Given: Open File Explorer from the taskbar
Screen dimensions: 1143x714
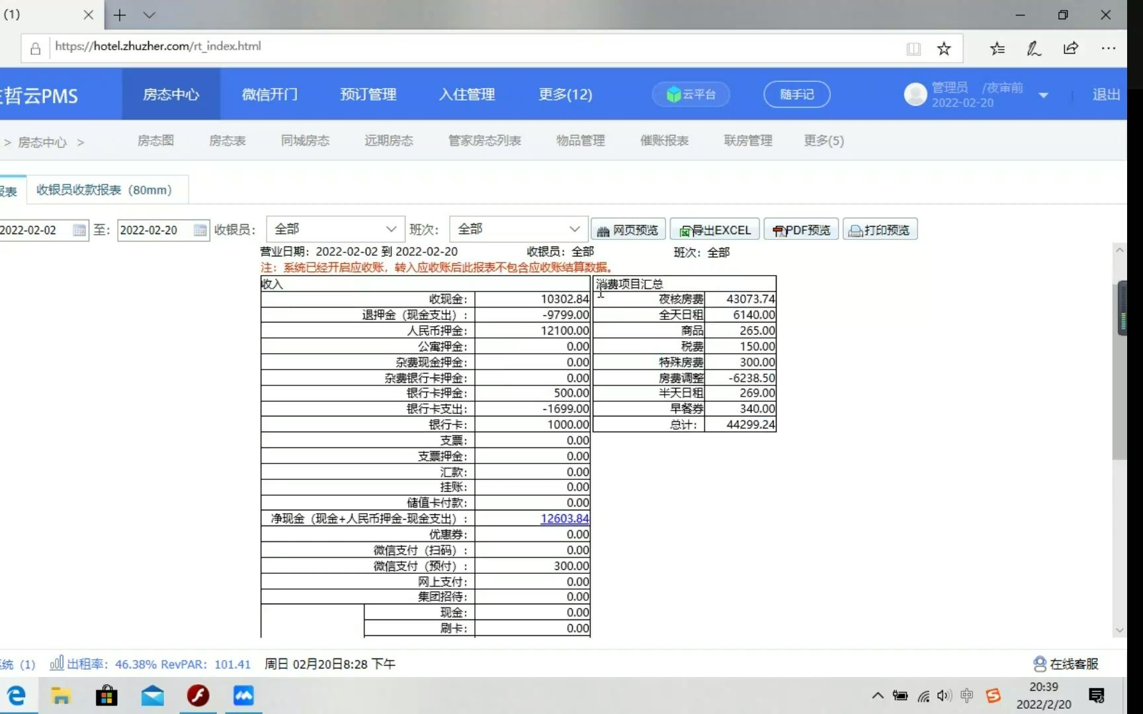Looking at the screenshot, I should (61, 695).
